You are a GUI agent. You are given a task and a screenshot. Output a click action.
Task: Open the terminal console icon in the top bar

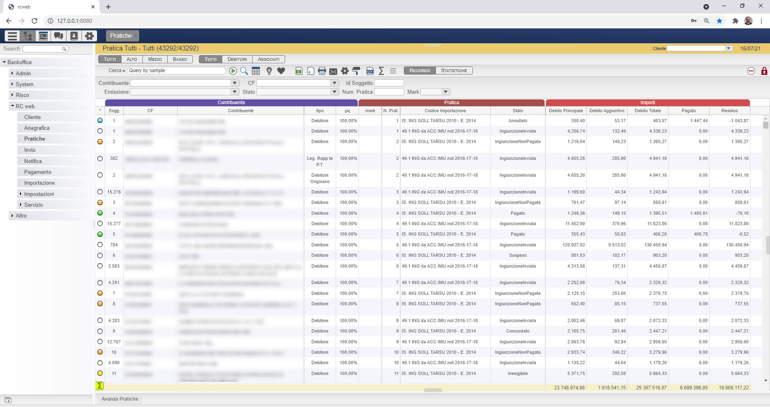[43, 36]
